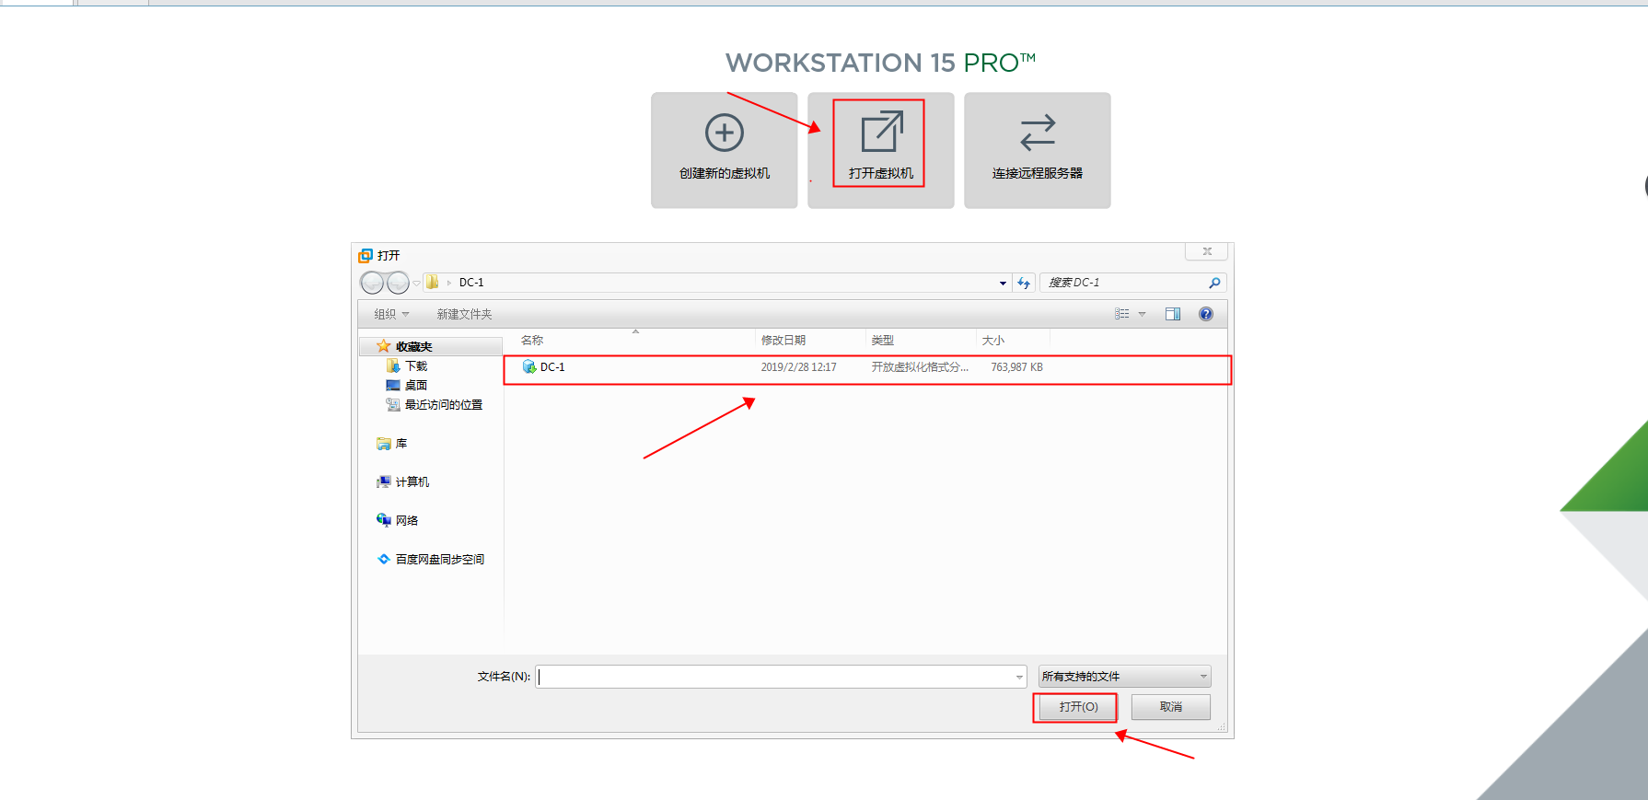Refresh the DC-1 folder listing
The image size is (1648, 800).
[1024, 283]
